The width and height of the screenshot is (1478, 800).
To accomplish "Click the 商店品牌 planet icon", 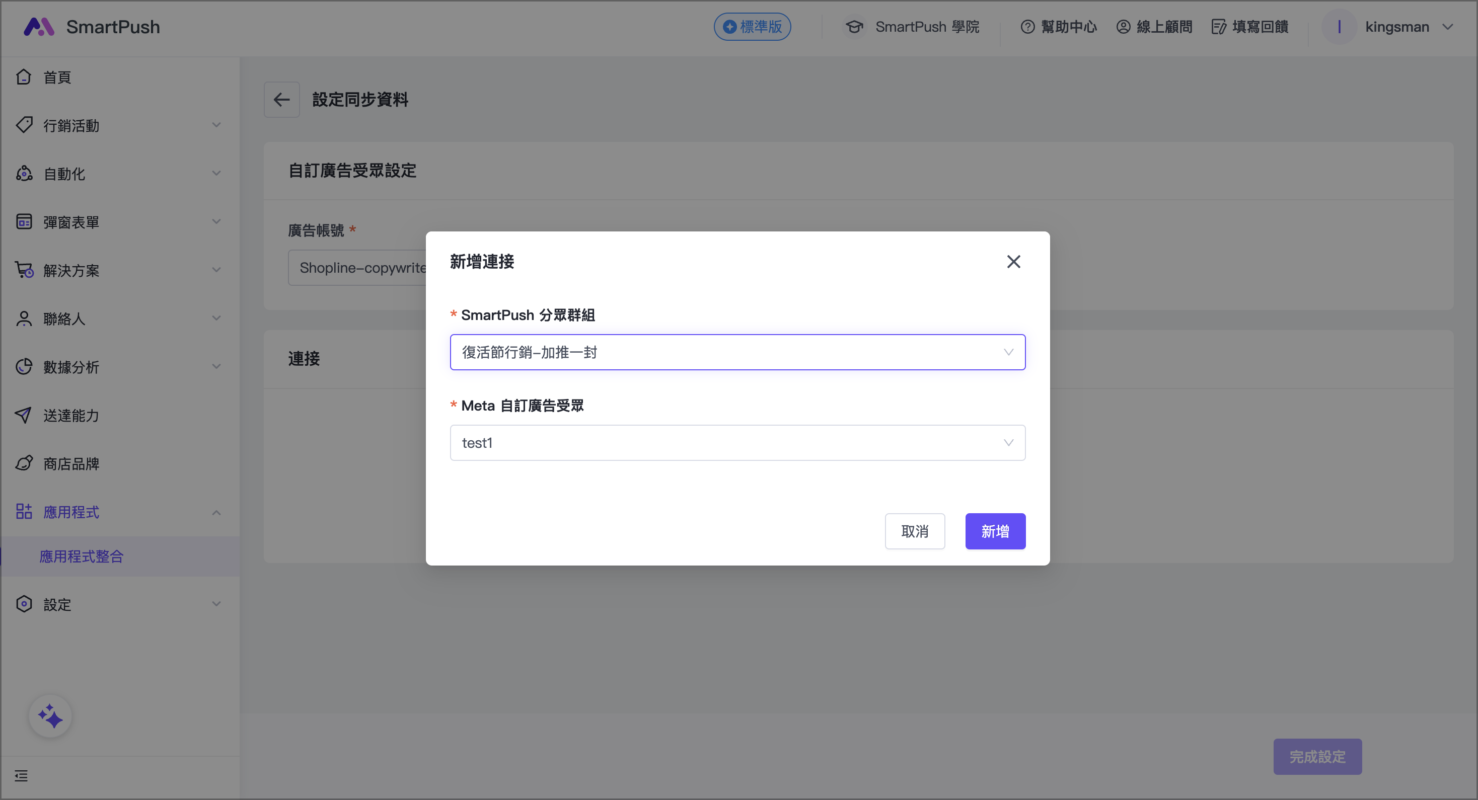I will tap(24, 463).
